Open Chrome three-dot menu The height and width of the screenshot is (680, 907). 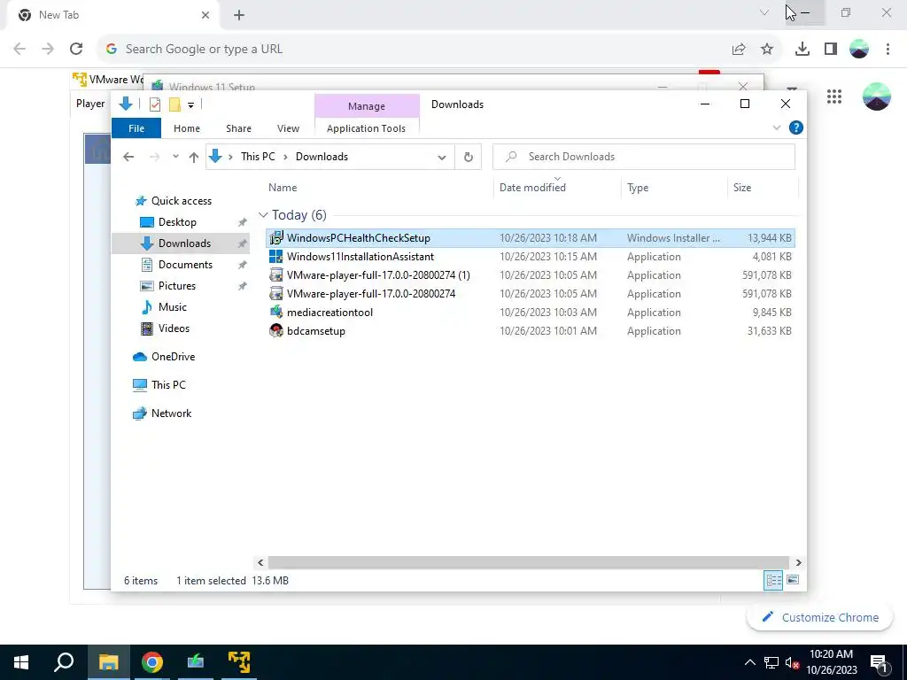(x=888, y=50)
